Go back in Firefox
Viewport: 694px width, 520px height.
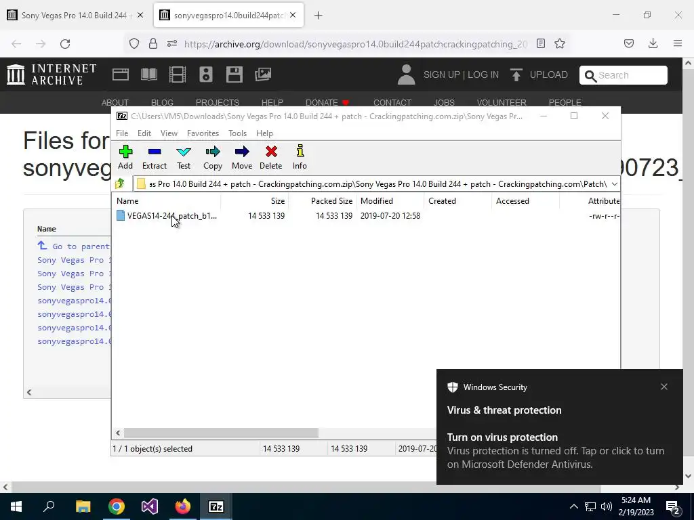pos(16,44)
